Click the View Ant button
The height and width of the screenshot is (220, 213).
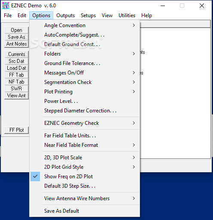pos(16,96)
